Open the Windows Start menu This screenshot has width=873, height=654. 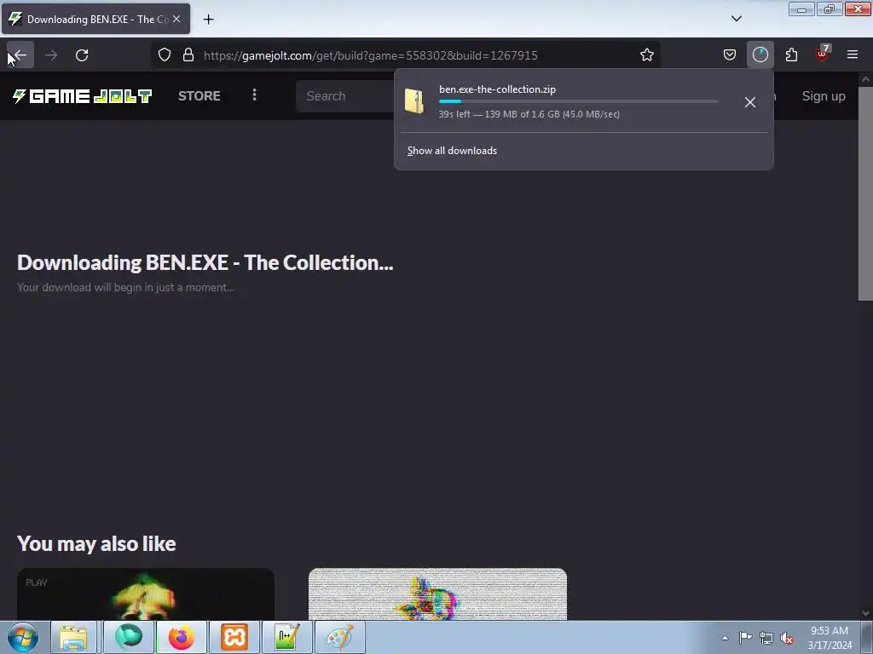coord(23,637)
